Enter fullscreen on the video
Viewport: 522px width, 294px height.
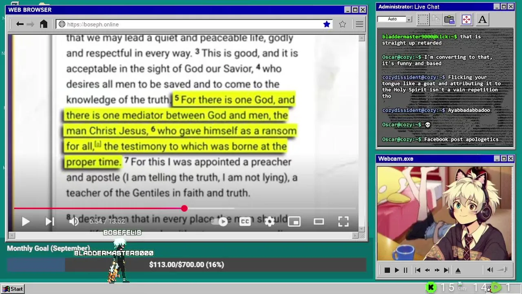(343, 222)
